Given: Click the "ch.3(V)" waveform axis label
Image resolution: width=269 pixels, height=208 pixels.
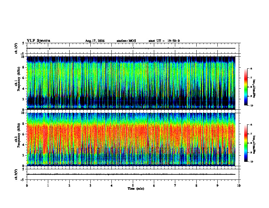Looking at the screenshot, I should point(16,175).
